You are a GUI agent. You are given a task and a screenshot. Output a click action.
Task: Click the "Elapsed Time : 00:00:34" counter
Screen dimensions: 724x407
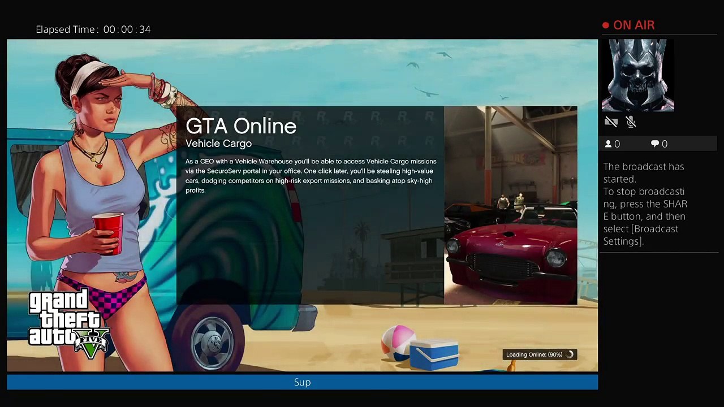click(93, 29)
